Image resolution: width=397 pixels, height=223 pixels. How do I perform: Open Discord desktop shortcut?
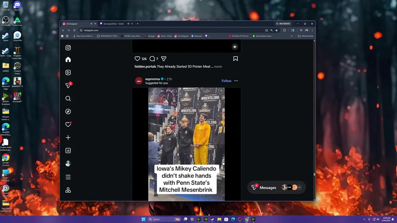17,6
